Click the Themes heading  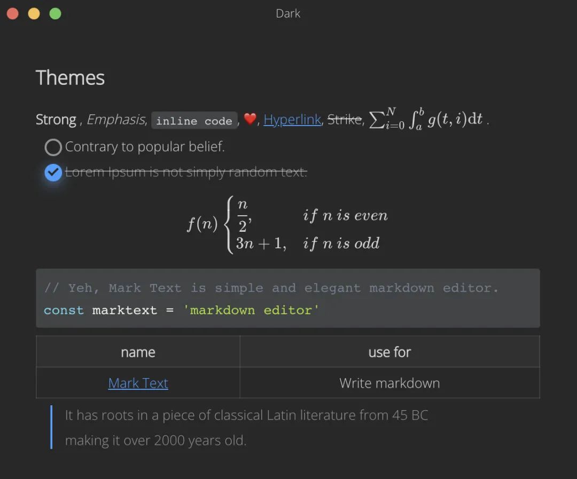70,78
